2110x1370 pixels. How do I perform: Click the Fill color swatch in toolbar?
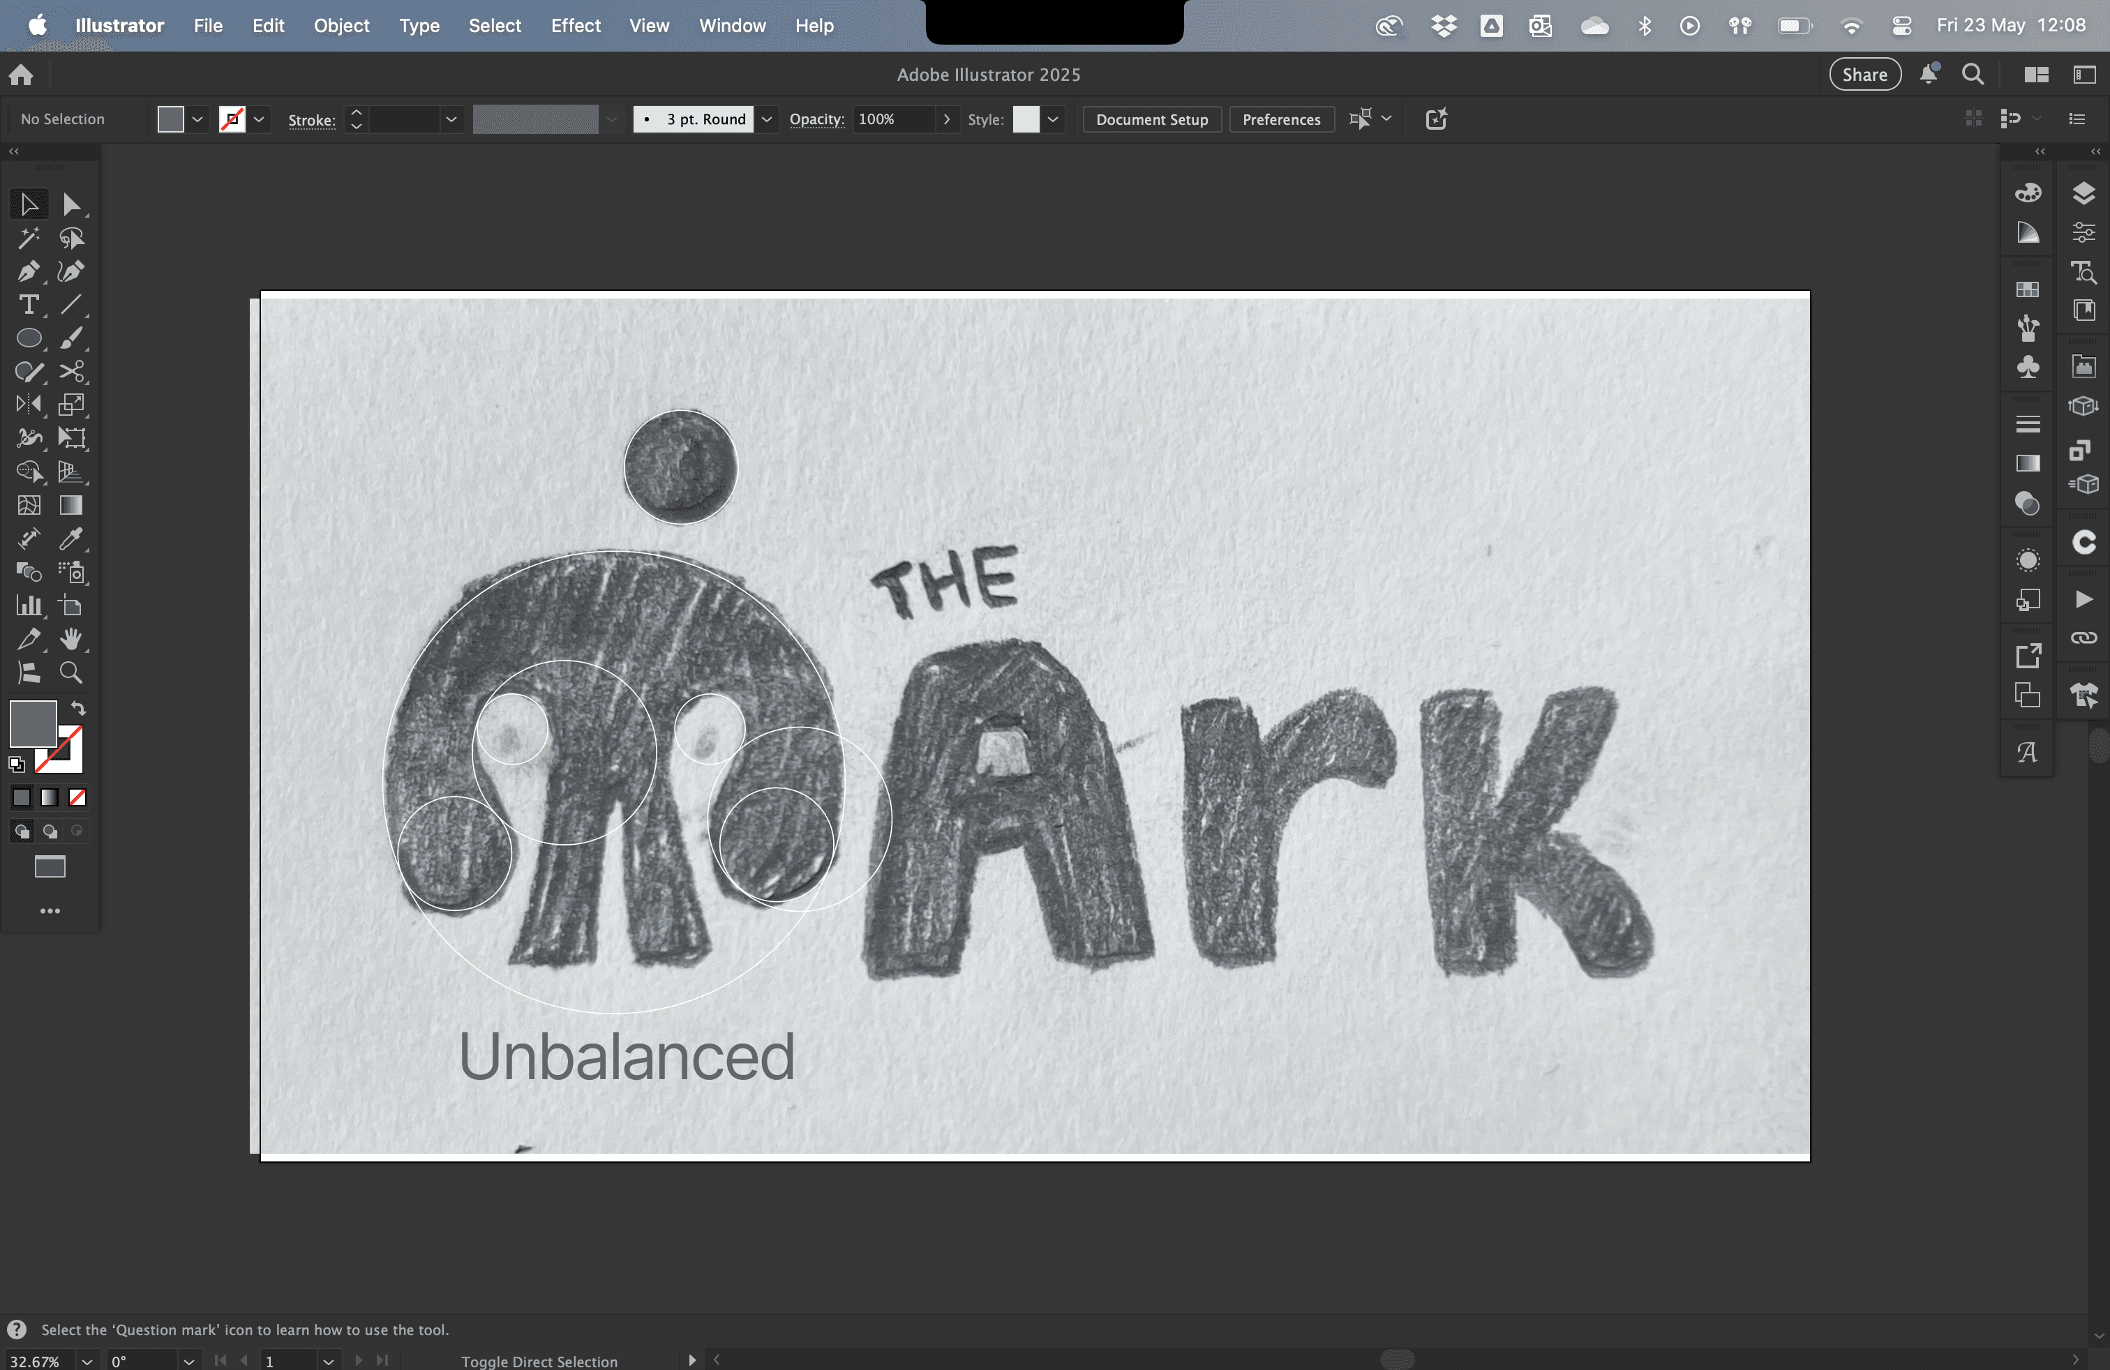pos(33,722)
